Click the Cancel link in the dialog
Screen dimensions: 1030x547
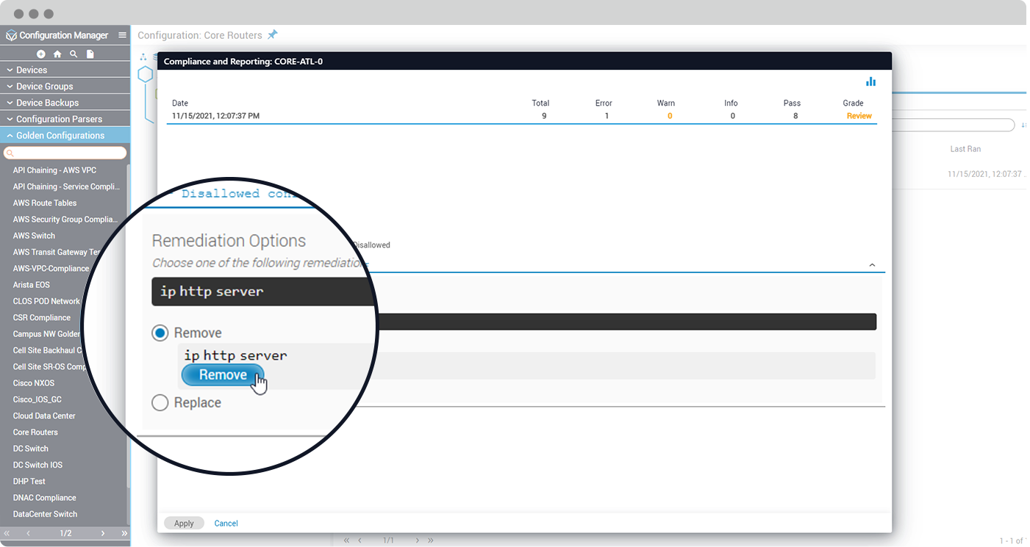click(x=226, y=524)
